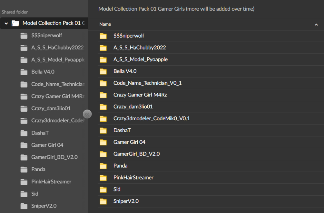Click the Shared folder label in the sidebar
The image size is (324, 213).
[x=15, y=12]
